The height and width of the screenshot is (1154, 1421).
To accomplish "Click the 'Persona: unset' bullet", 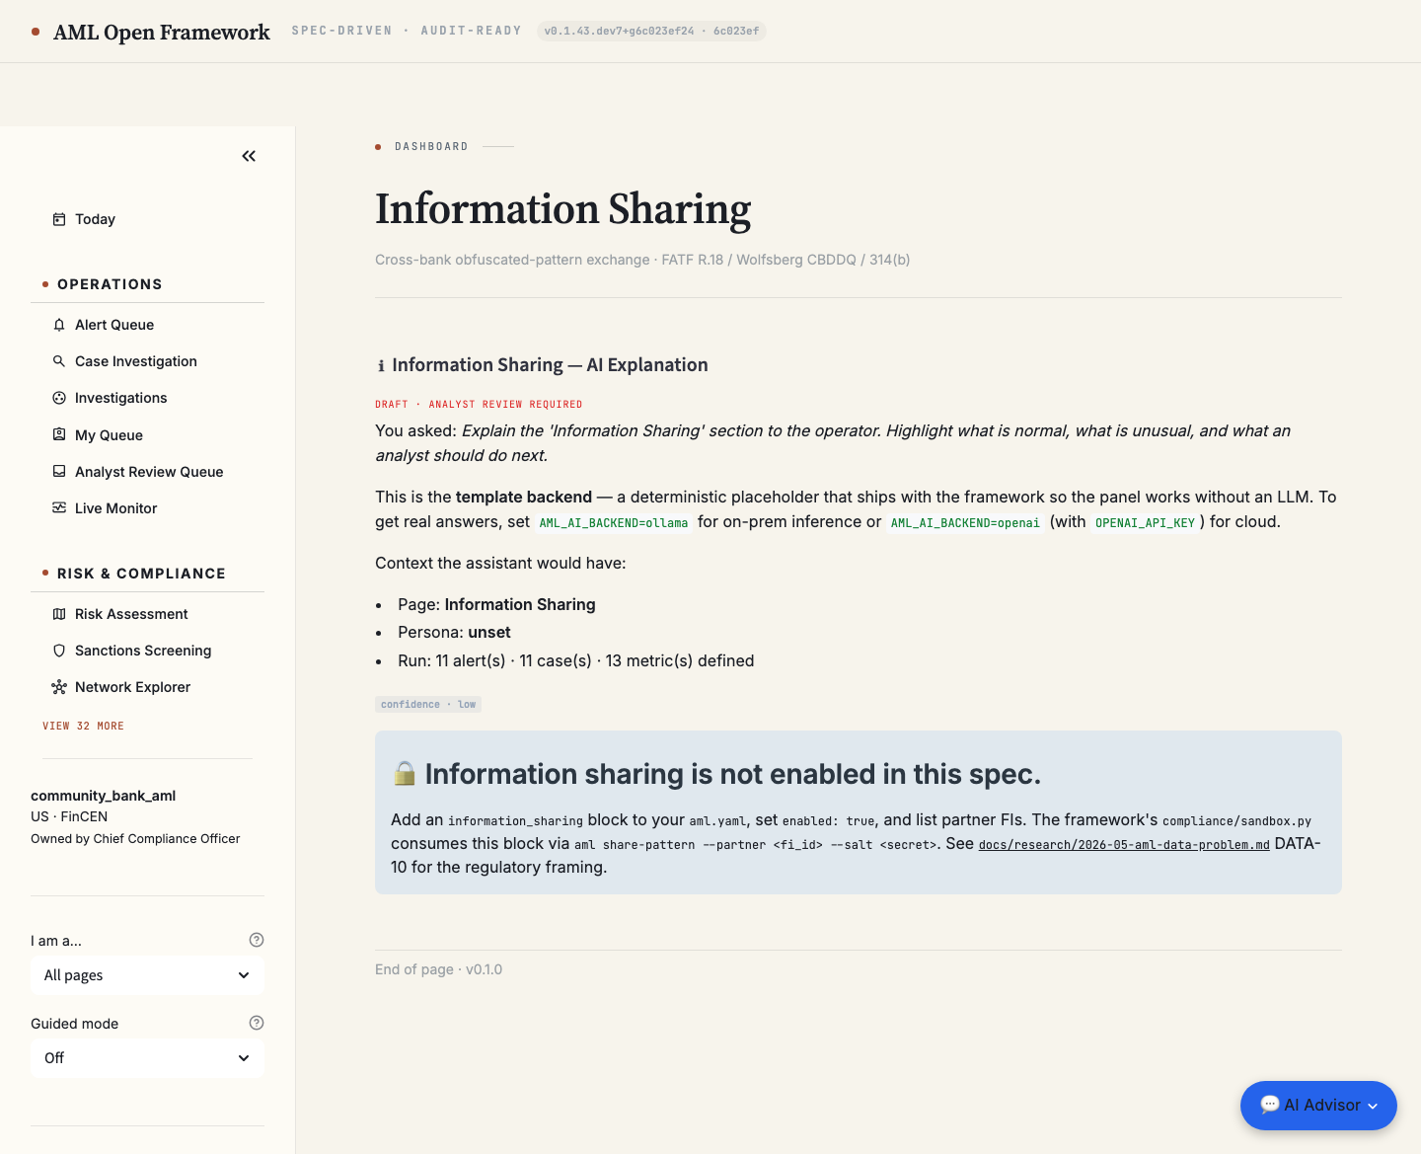I will click(x=455, y=632).
